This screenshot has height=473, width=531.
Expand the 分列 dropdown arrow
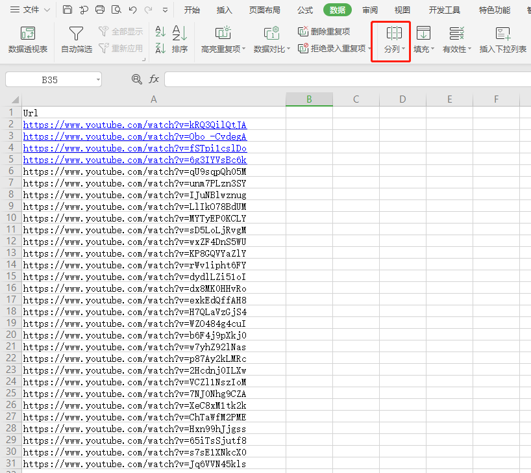[403, 49]
